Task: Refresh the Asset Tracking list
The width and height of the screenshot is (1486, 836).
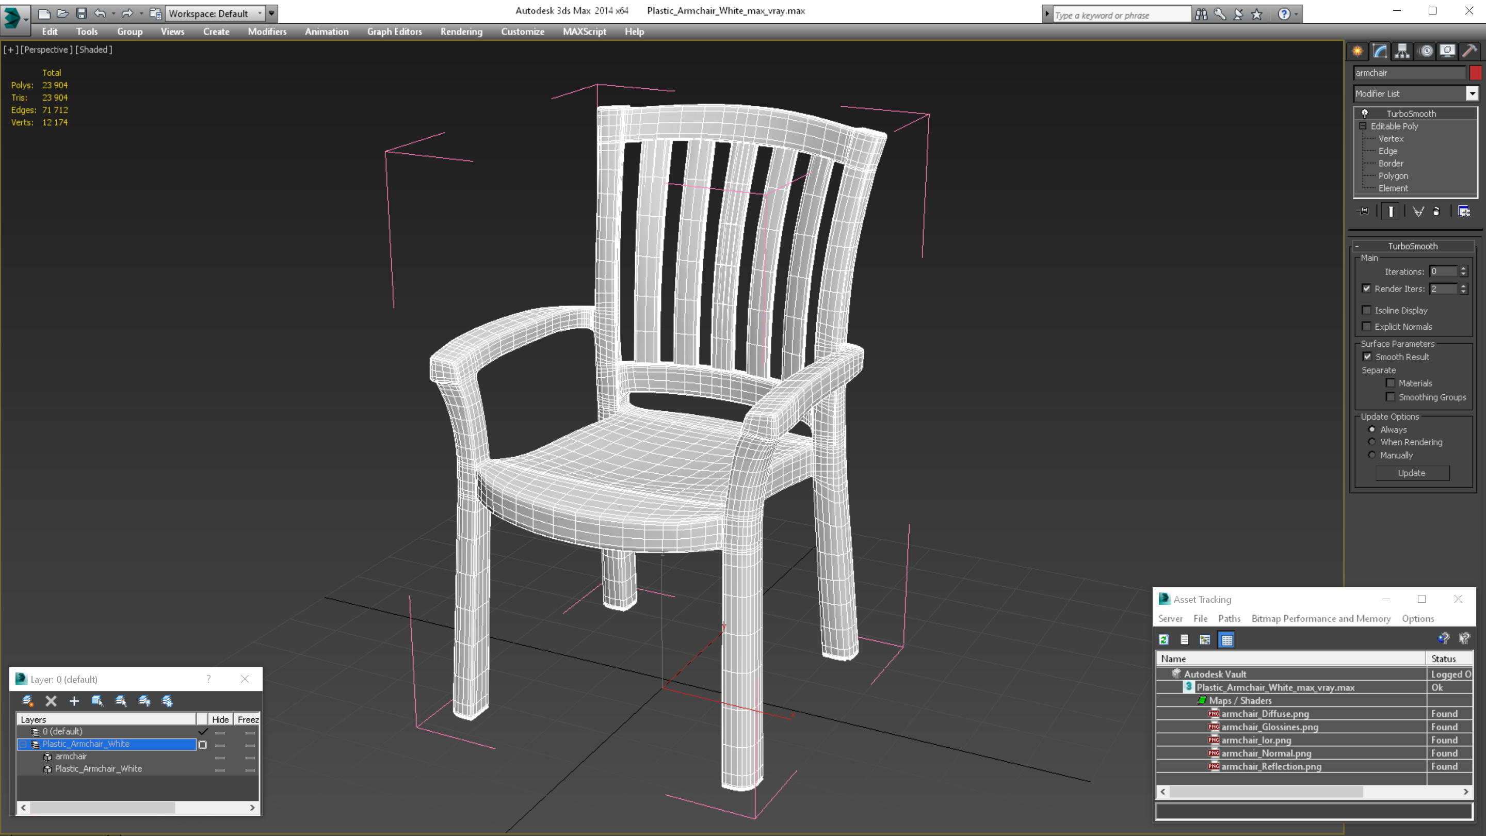Action: (x=1164, y=639)
